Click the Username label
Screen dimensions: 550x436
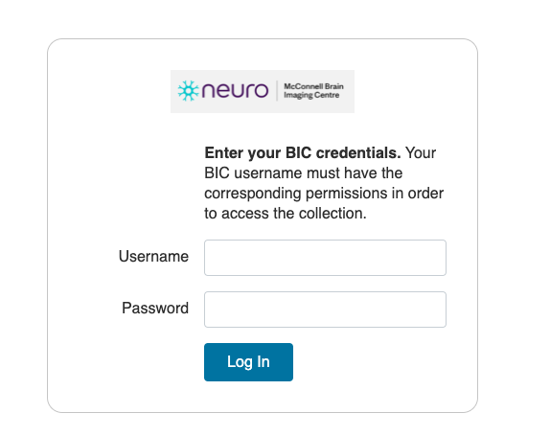coord(153,257)
